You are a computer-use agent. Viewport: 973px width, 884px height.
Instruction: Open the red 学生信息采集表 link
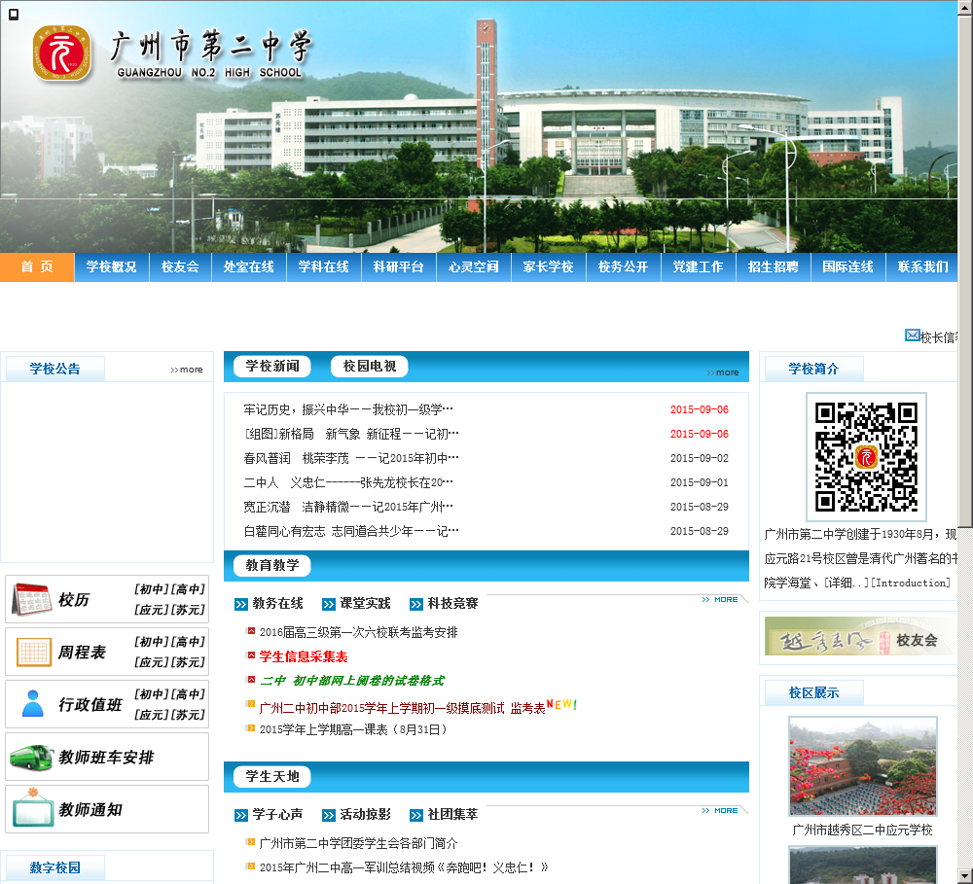click(304, 656)
